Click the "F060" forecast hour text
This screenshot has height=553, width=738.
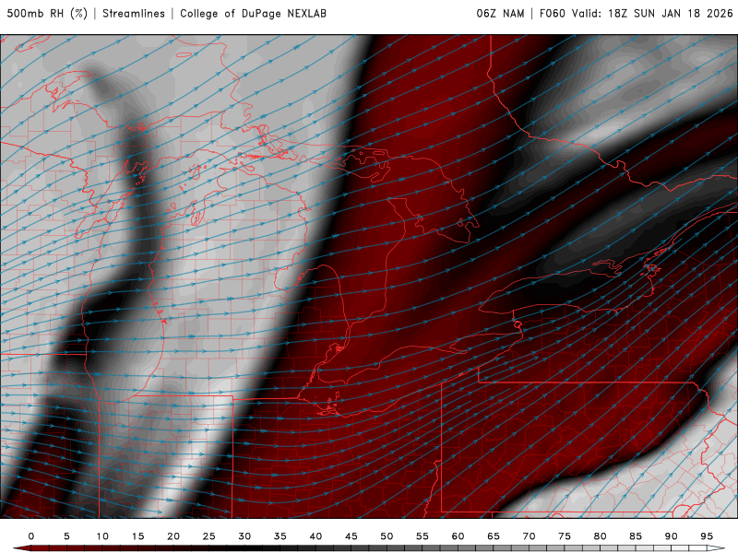(x=552, y=13)
